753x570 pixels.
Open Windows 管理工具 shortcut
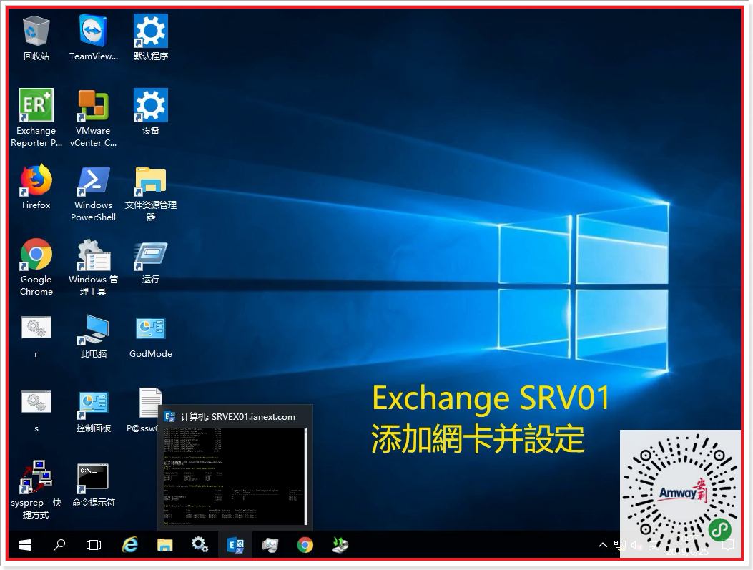coord(93,267)
